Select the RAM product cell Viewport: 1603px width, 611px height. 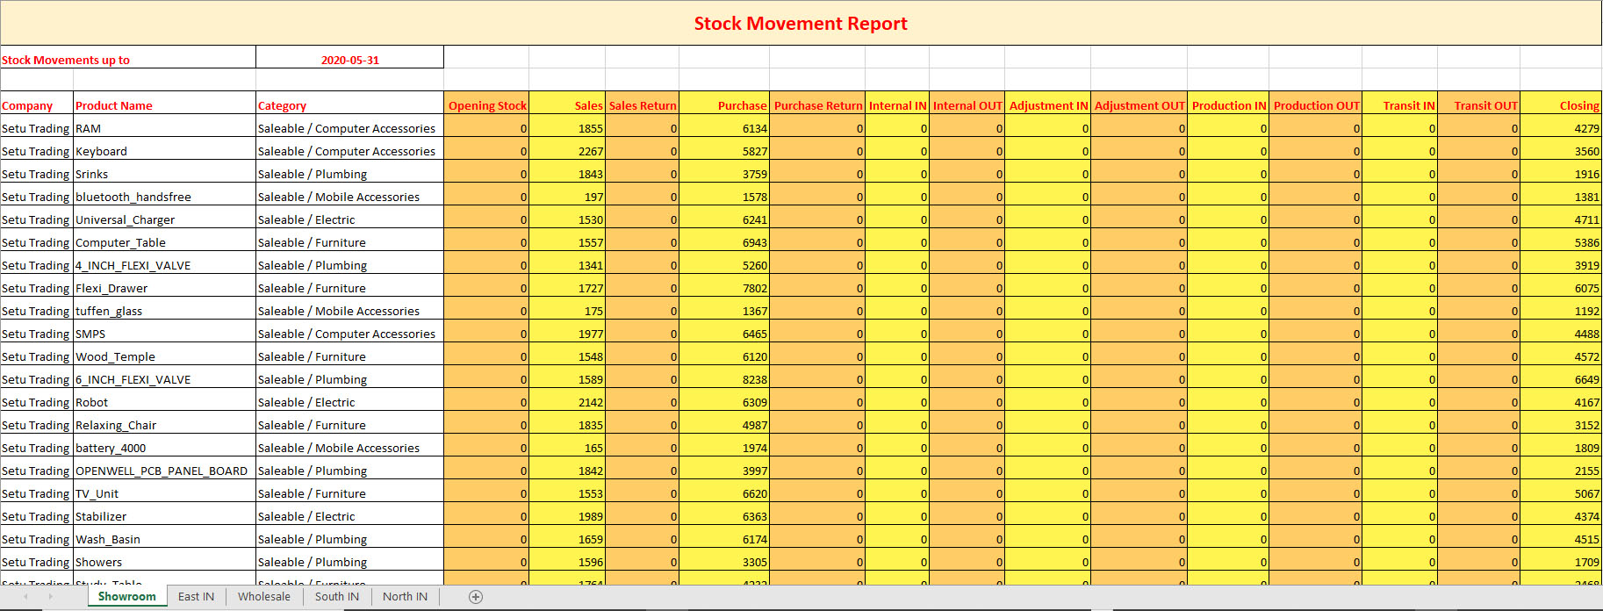[x=164, y=126]
